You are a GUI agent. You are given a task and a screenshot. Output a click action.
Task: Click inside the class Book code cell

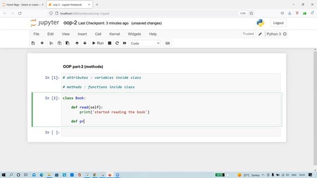(x=171, y=110)
